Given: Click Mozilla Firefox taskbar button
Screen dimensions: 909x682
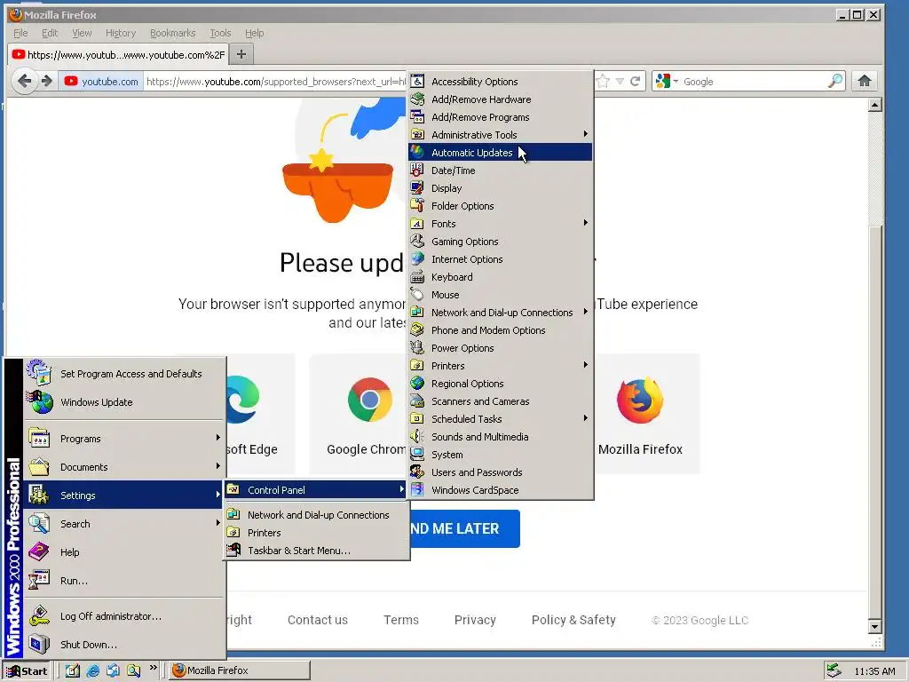Looking at the screenshot, I should point(240,670).
